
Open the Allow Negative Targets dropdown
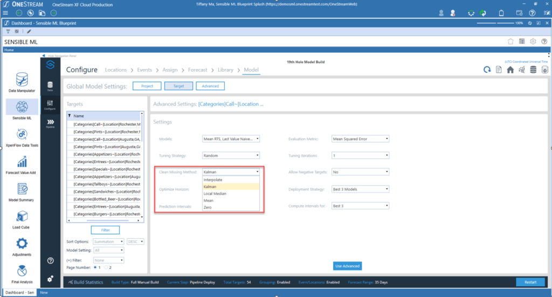coord(360,172)
